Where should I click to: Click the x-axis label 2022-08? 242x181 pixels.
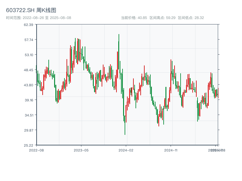(36, 150)
